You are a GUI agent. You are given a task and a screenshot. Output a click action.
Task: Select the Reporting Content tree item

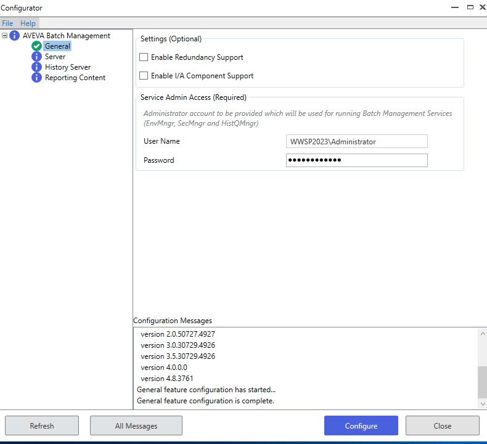click(x=75, y=78)
